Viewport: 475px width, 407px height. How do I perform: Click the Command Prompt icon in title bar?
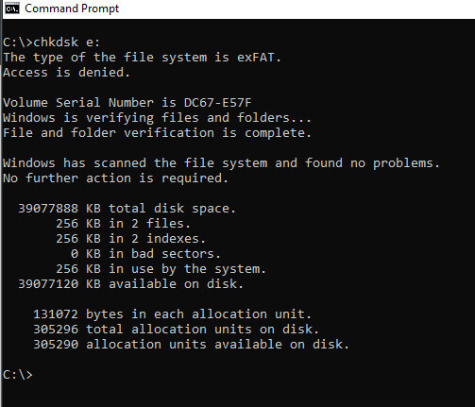click(12, 8)
